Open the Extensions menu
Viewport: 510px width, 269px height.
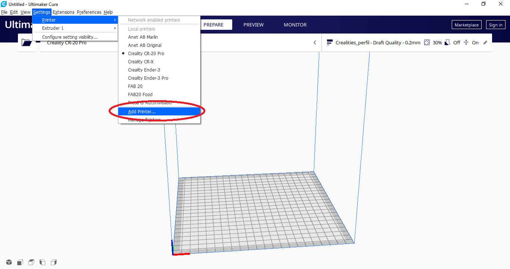coord(63,12)
